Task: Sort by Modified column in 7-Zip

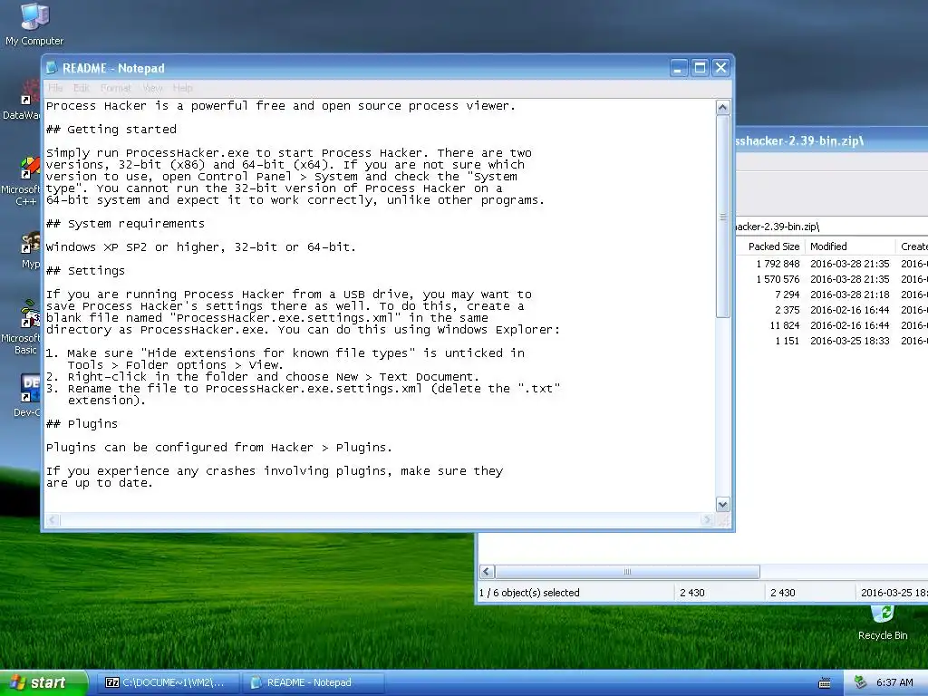Action: [x=850, y=246]
